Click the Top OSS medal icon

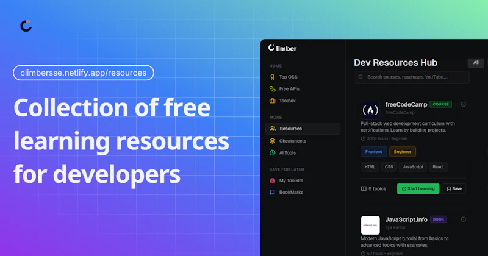pos(272,77)
